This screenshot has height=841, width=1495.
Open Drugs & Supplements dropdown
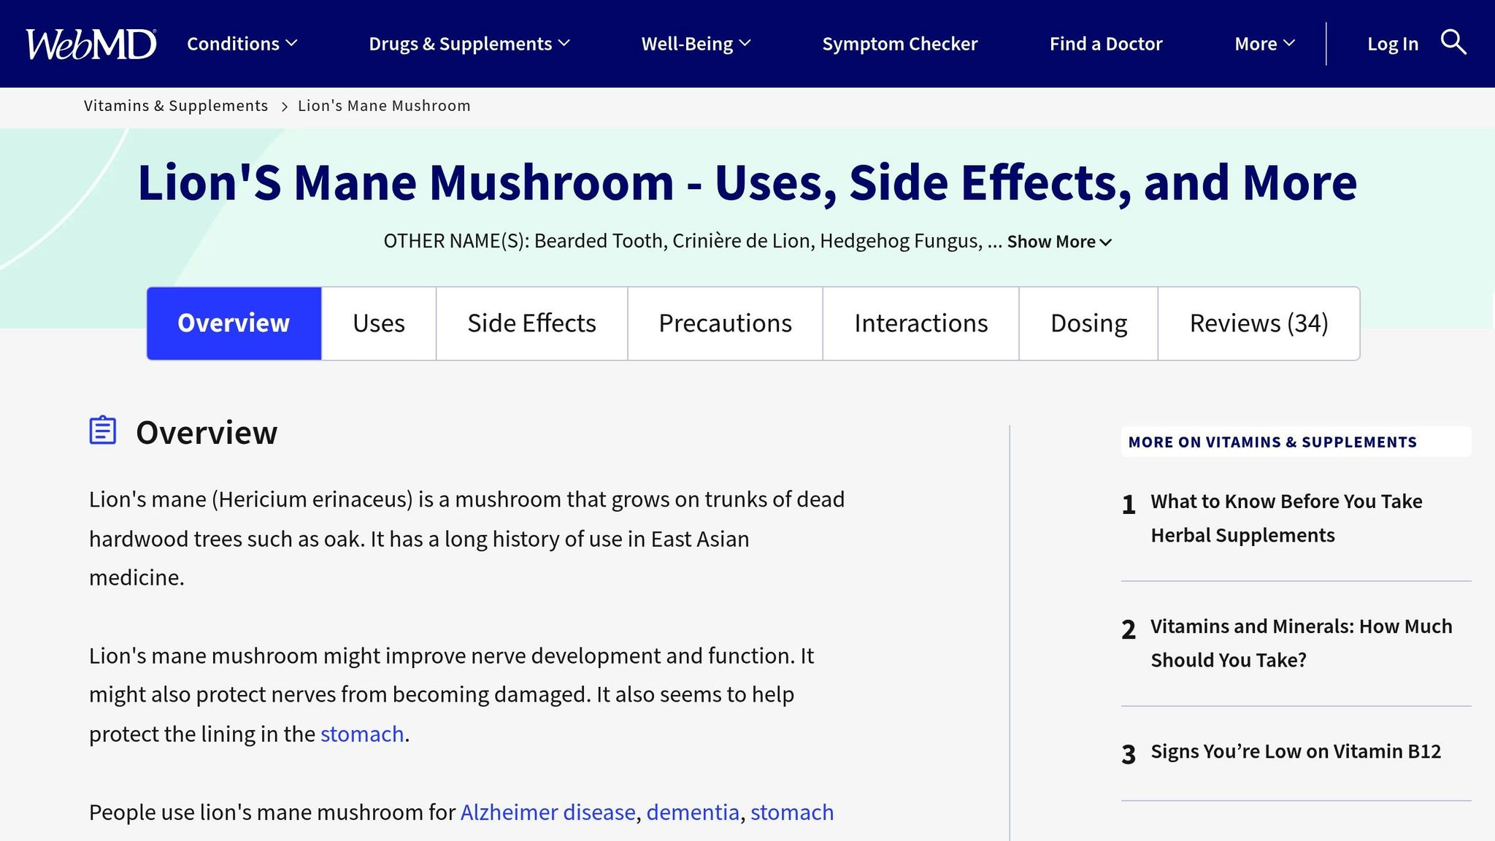(469, 44)
